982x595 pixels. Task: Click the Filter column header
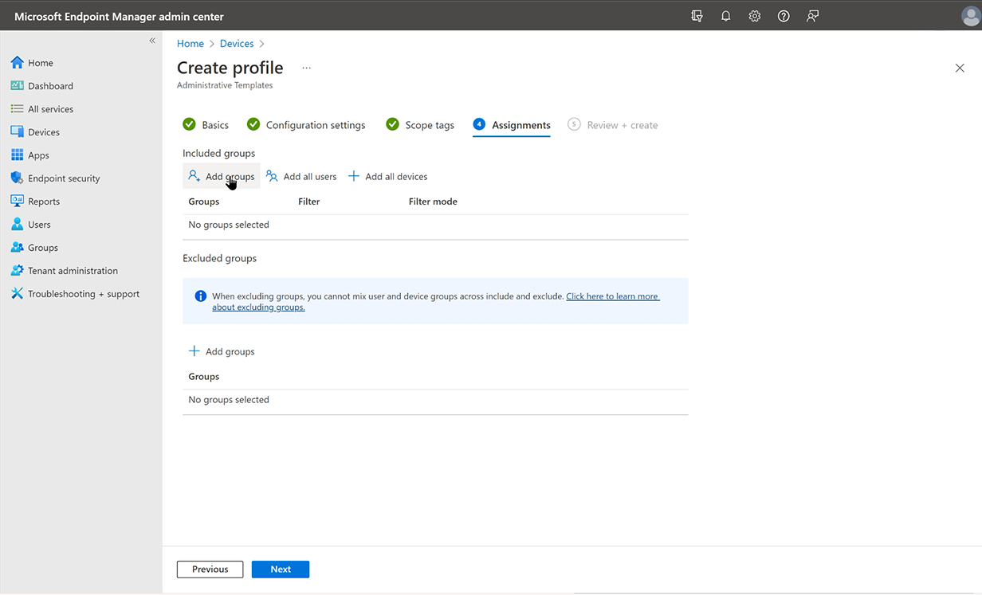309,202
